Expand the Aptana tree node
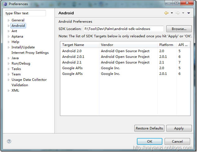The height and width of the screenshot is (152, 197). 8,37
